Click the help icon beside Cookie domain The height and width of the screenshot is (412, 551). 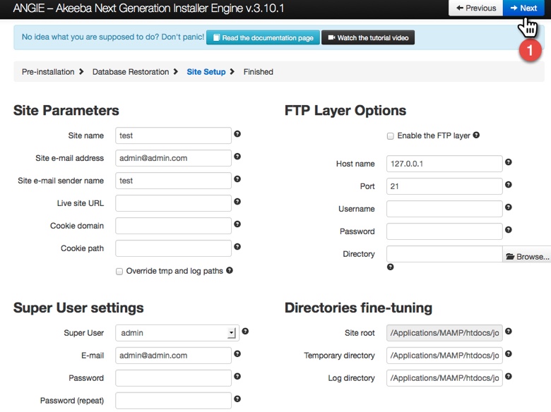pos(237,224)
